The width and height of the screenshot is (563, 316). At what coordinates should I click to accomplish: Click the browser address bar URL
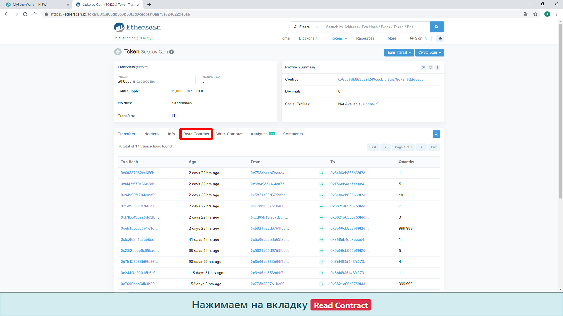click(120, 14)
